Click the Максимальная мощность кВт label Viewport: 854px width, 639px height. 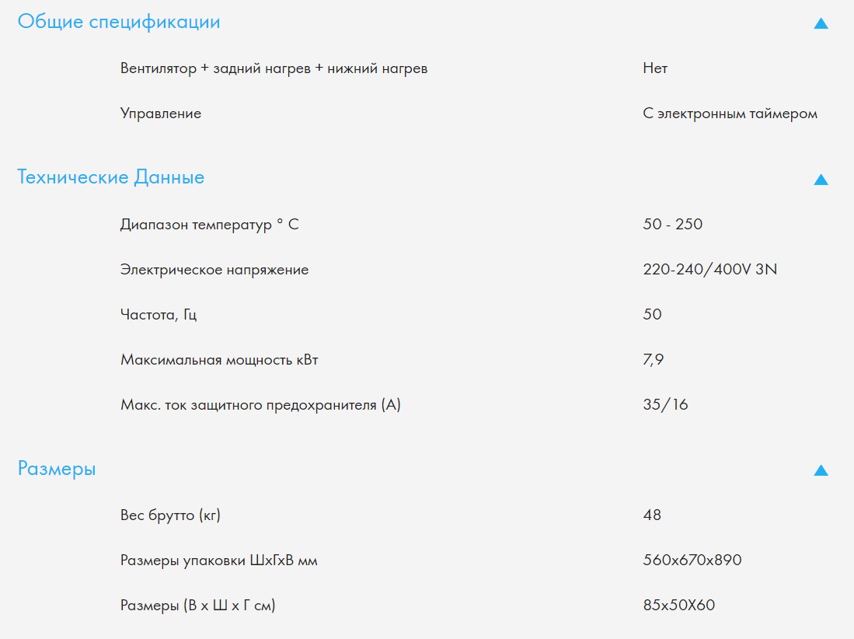point(219,360)
